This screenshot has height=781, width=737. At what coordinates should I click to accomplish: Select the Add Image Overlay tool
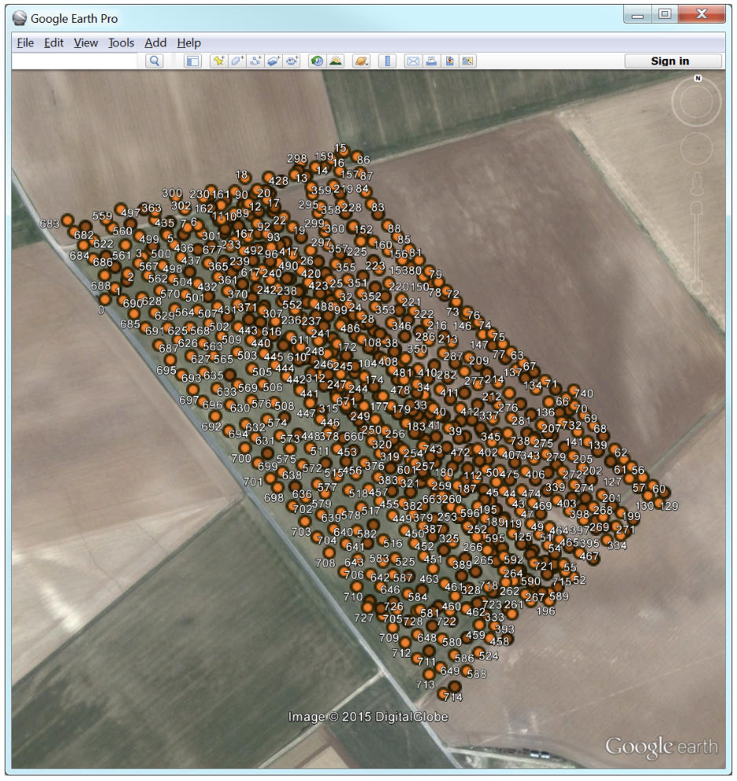click(x=273, y=61)
